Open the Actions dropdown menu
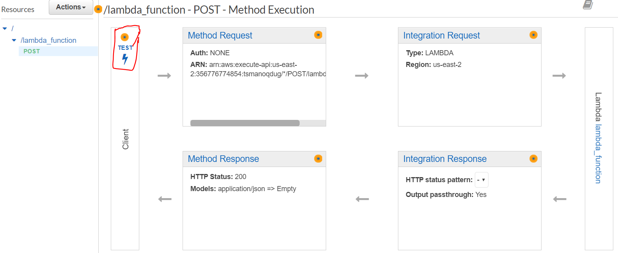This screenshot has height=253, width=618. [x=71, y=7]
